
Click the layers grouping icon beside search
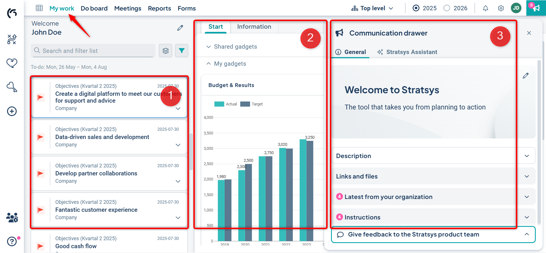coord(166,51)
